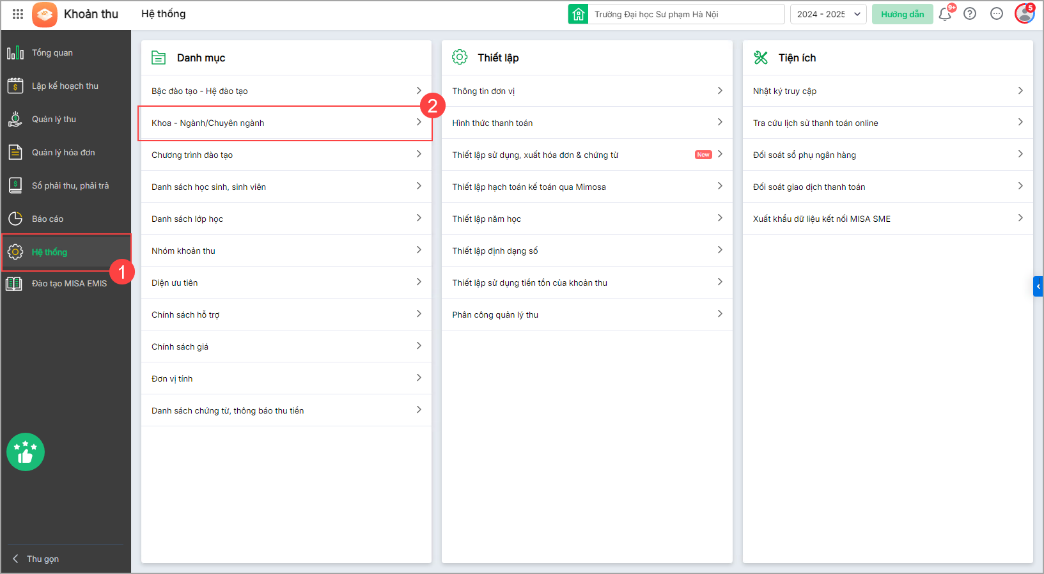Click the chat feedback bubble icon
The image size is (1044, 574).
[x=997, y=14]
